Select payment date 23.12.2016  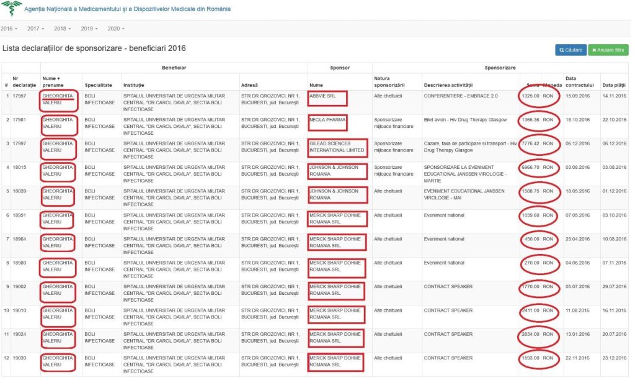pos(615,358)
